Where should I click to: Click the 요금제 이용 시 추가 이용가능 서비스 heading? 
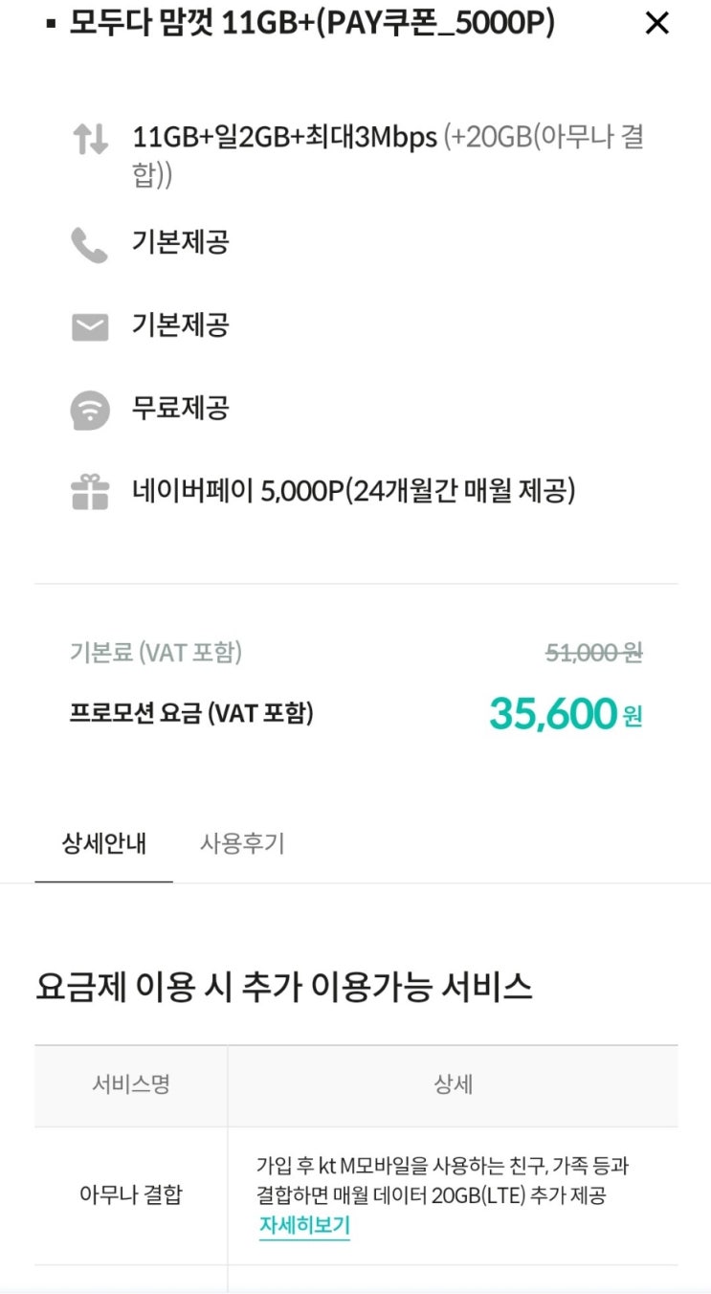[x=283, y=987]
